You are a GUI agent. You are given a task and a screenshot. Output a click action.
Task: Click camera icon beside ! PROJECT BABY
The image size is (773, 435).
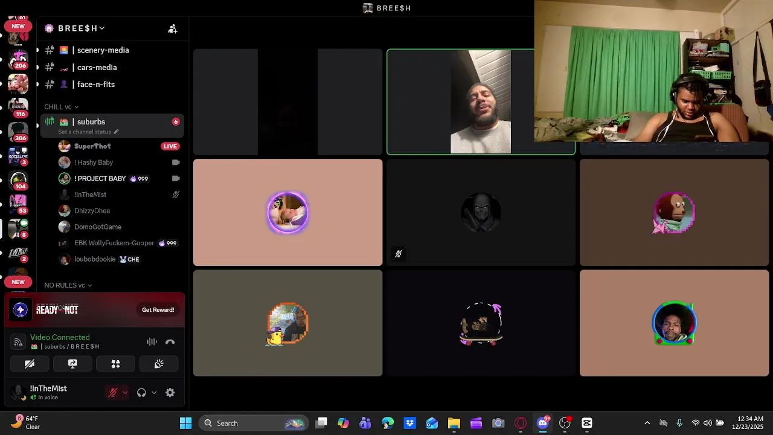[x=176, y=179]
